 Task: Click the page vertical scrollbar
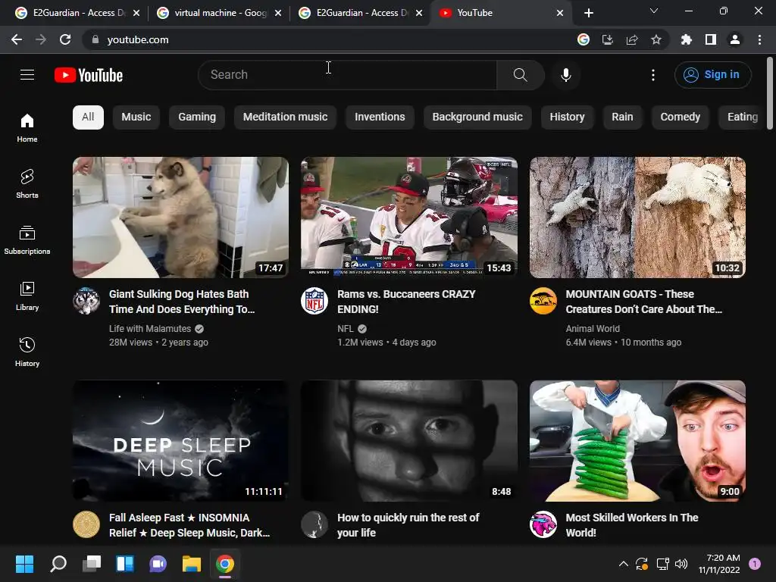tap(770, 93)
